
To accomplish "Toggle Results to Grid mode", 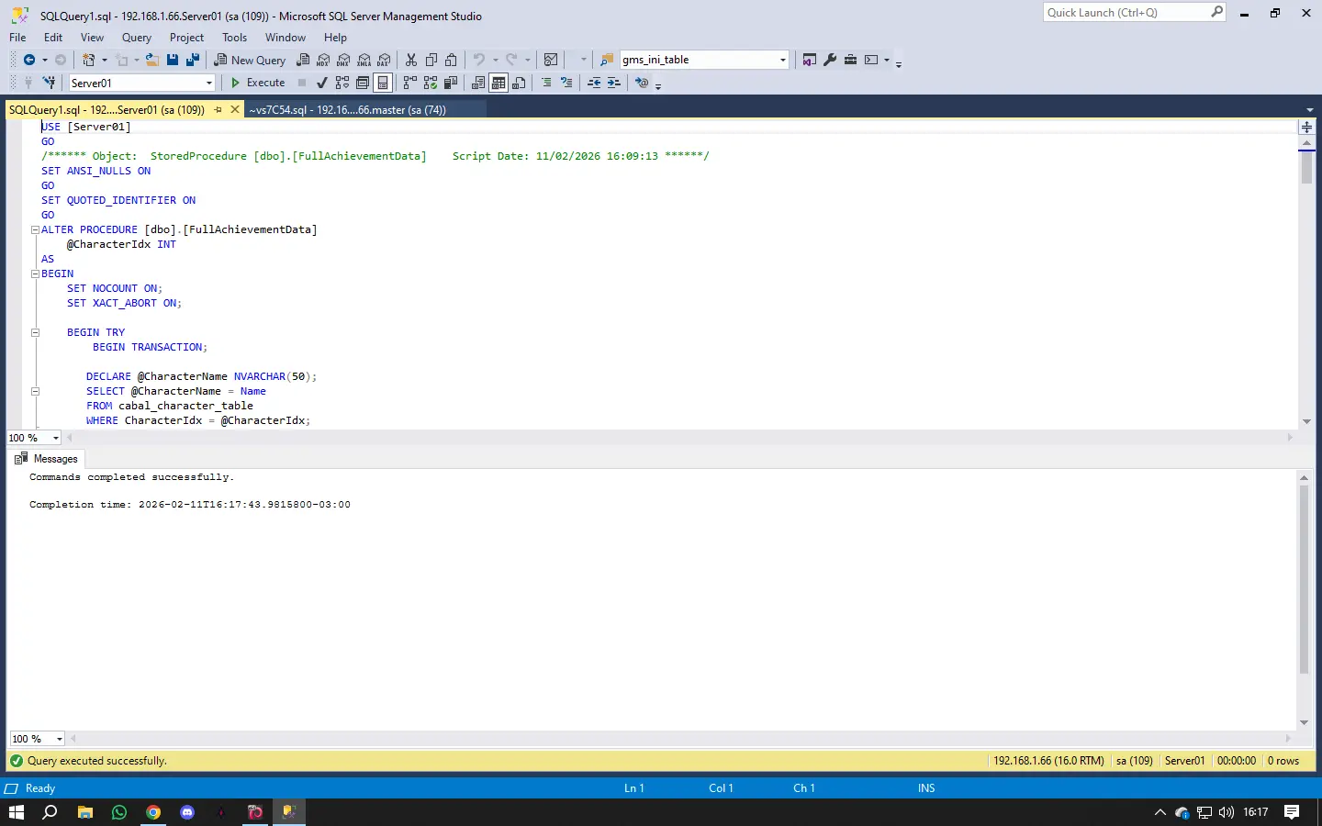I will pos(499,83).
